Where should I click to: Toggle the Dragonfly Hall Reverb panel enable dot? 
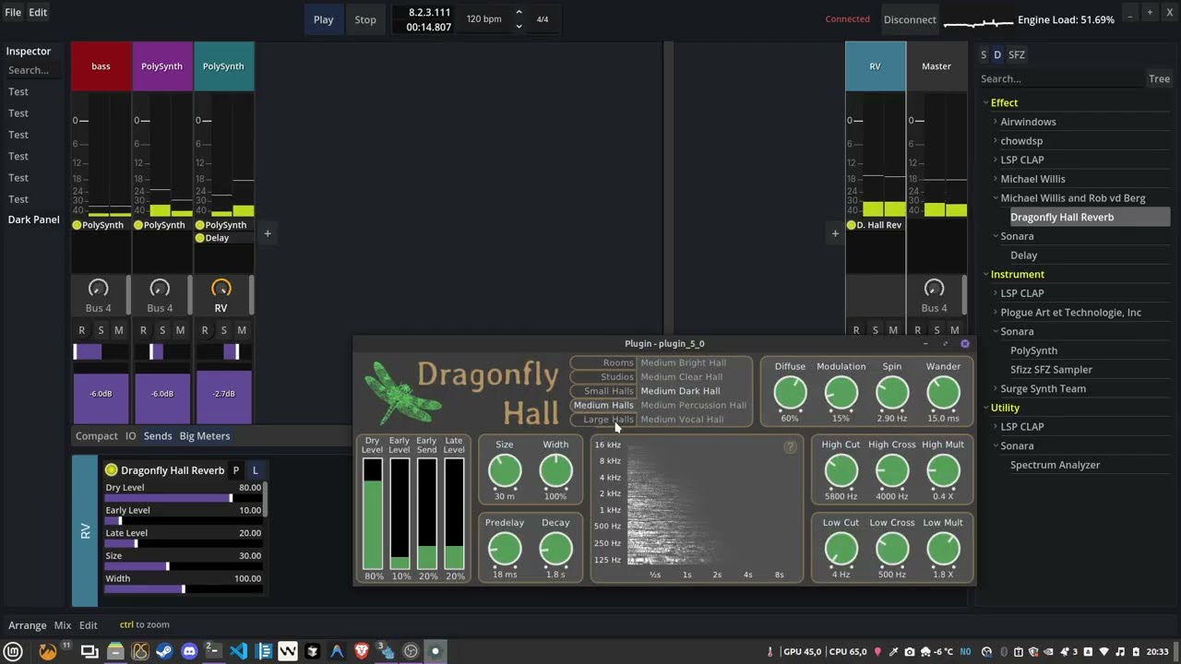pyautogui.click(x=112, y=469)
